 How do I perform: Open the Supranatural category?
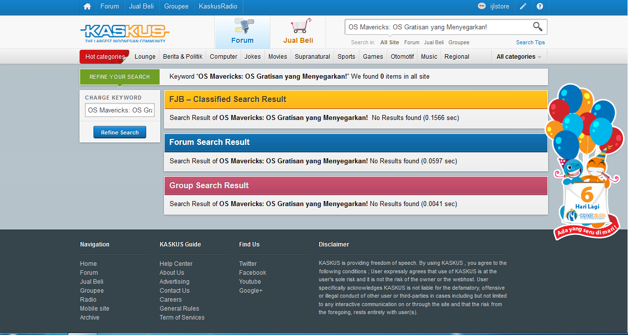tap(312, 56)
